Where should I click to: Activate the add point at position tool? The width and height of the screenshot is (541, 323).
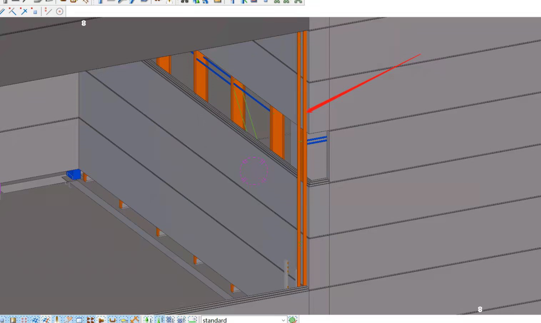(x=35, y=12)
